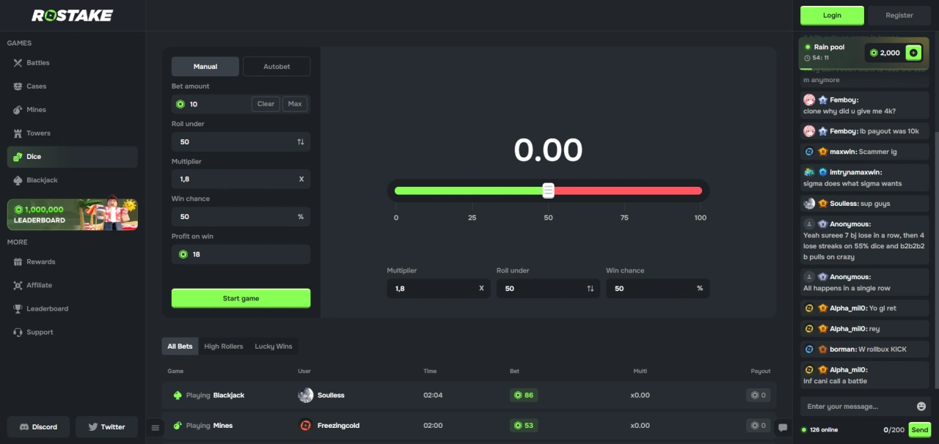This screenshot has height=444, width=939.
Task: Click the ROSTAKE logo
Action: [x=72, y=15]
